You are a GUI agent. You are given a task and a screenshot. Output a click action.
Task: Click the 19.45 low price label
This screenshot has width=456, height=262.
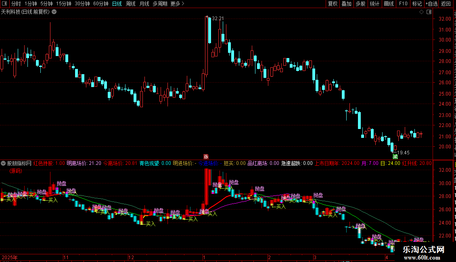tap(403, 152)
